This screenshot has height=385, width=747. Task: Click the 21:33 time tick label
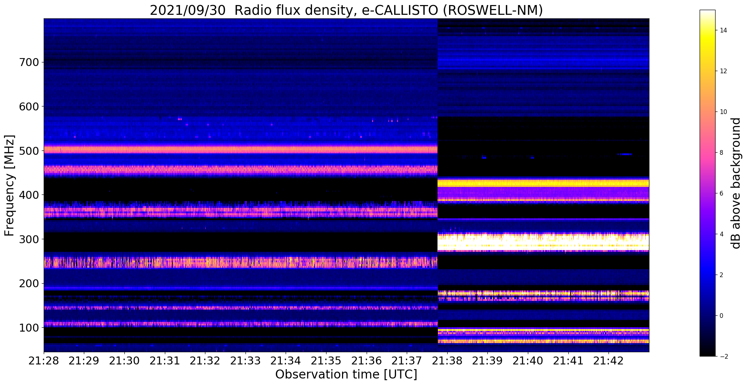tap(246, 361)
